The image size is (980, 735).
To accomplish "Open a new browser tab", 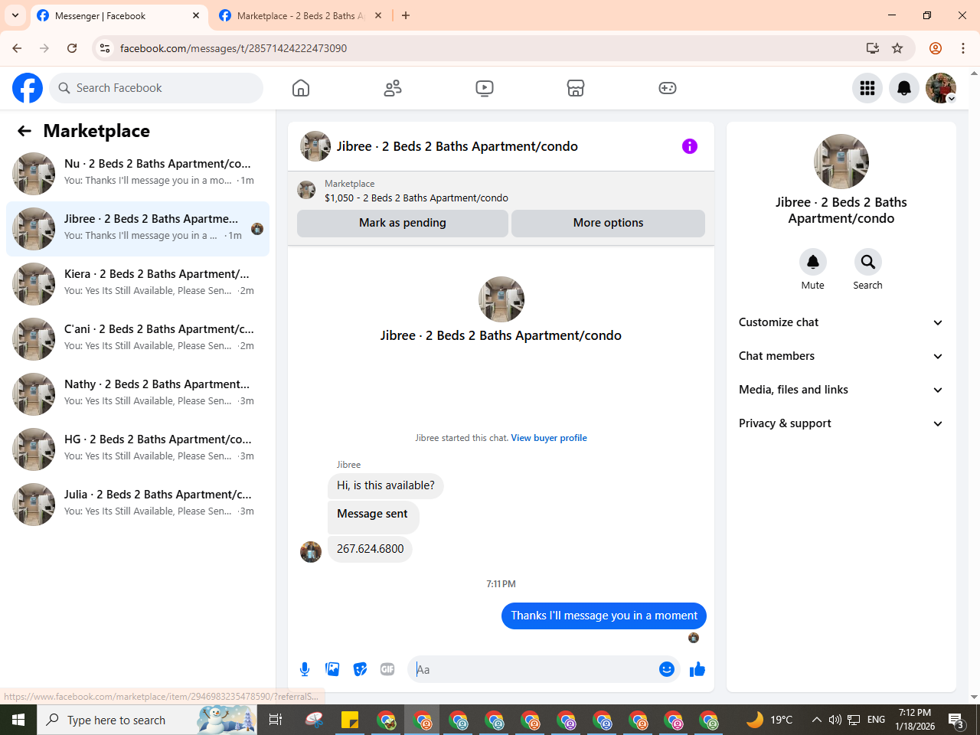I will (406, 15).
